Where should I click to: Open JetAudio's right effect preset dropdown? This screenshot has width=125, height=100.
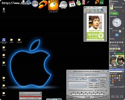pos(104,79)
